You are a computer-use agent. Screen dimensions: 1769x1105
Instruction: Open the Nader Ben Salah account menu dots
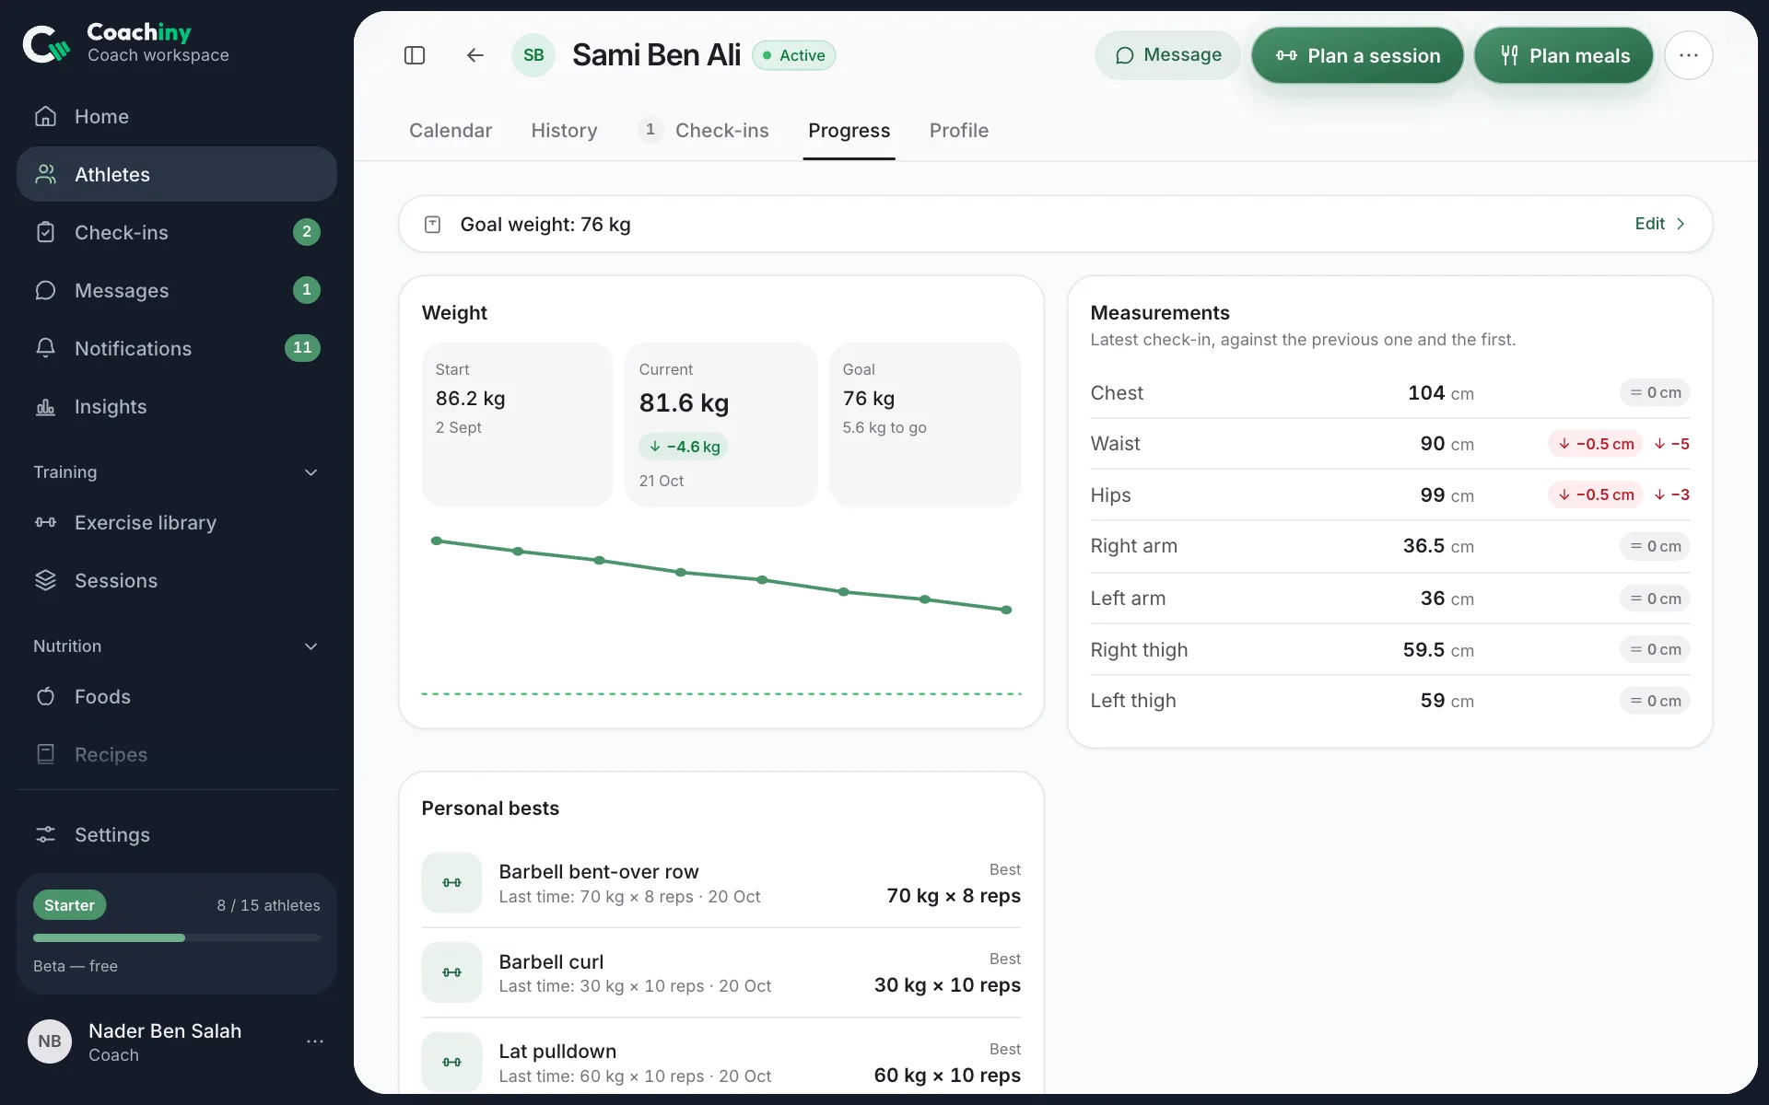pos(315,1041)
